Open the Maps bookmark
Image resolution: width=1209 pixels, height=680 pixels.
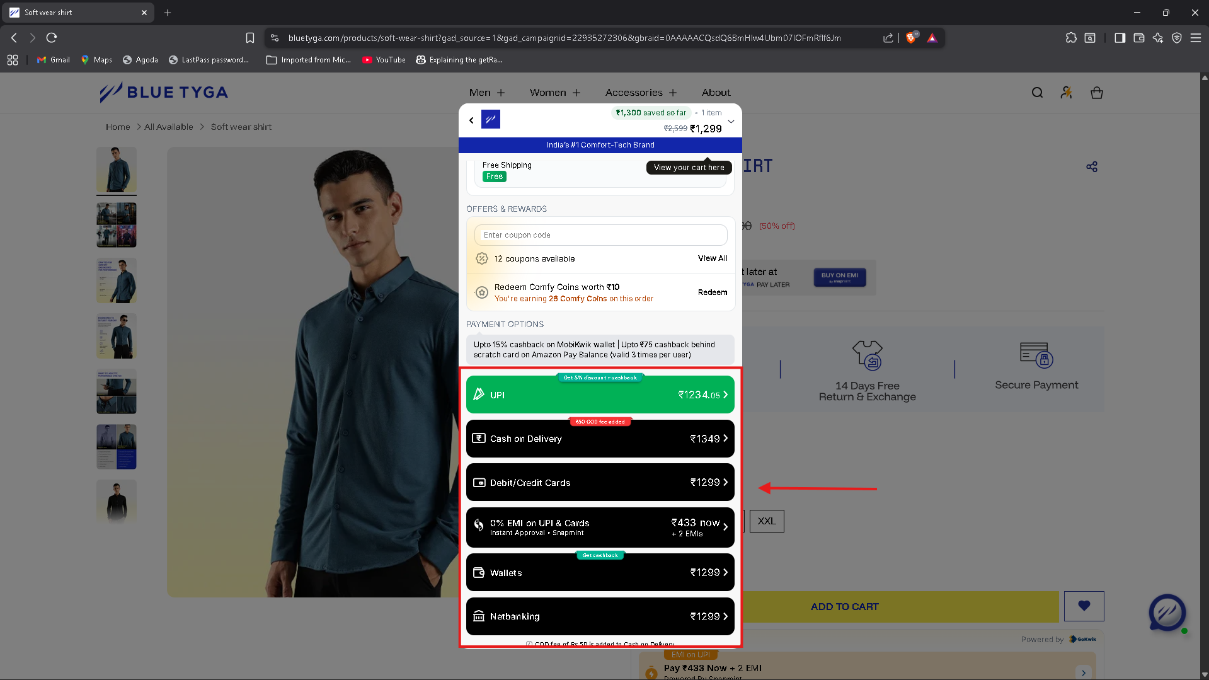click(x=96, y=60)
